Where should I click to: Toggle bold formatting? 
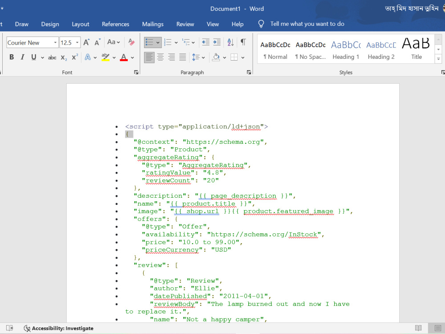12,57
